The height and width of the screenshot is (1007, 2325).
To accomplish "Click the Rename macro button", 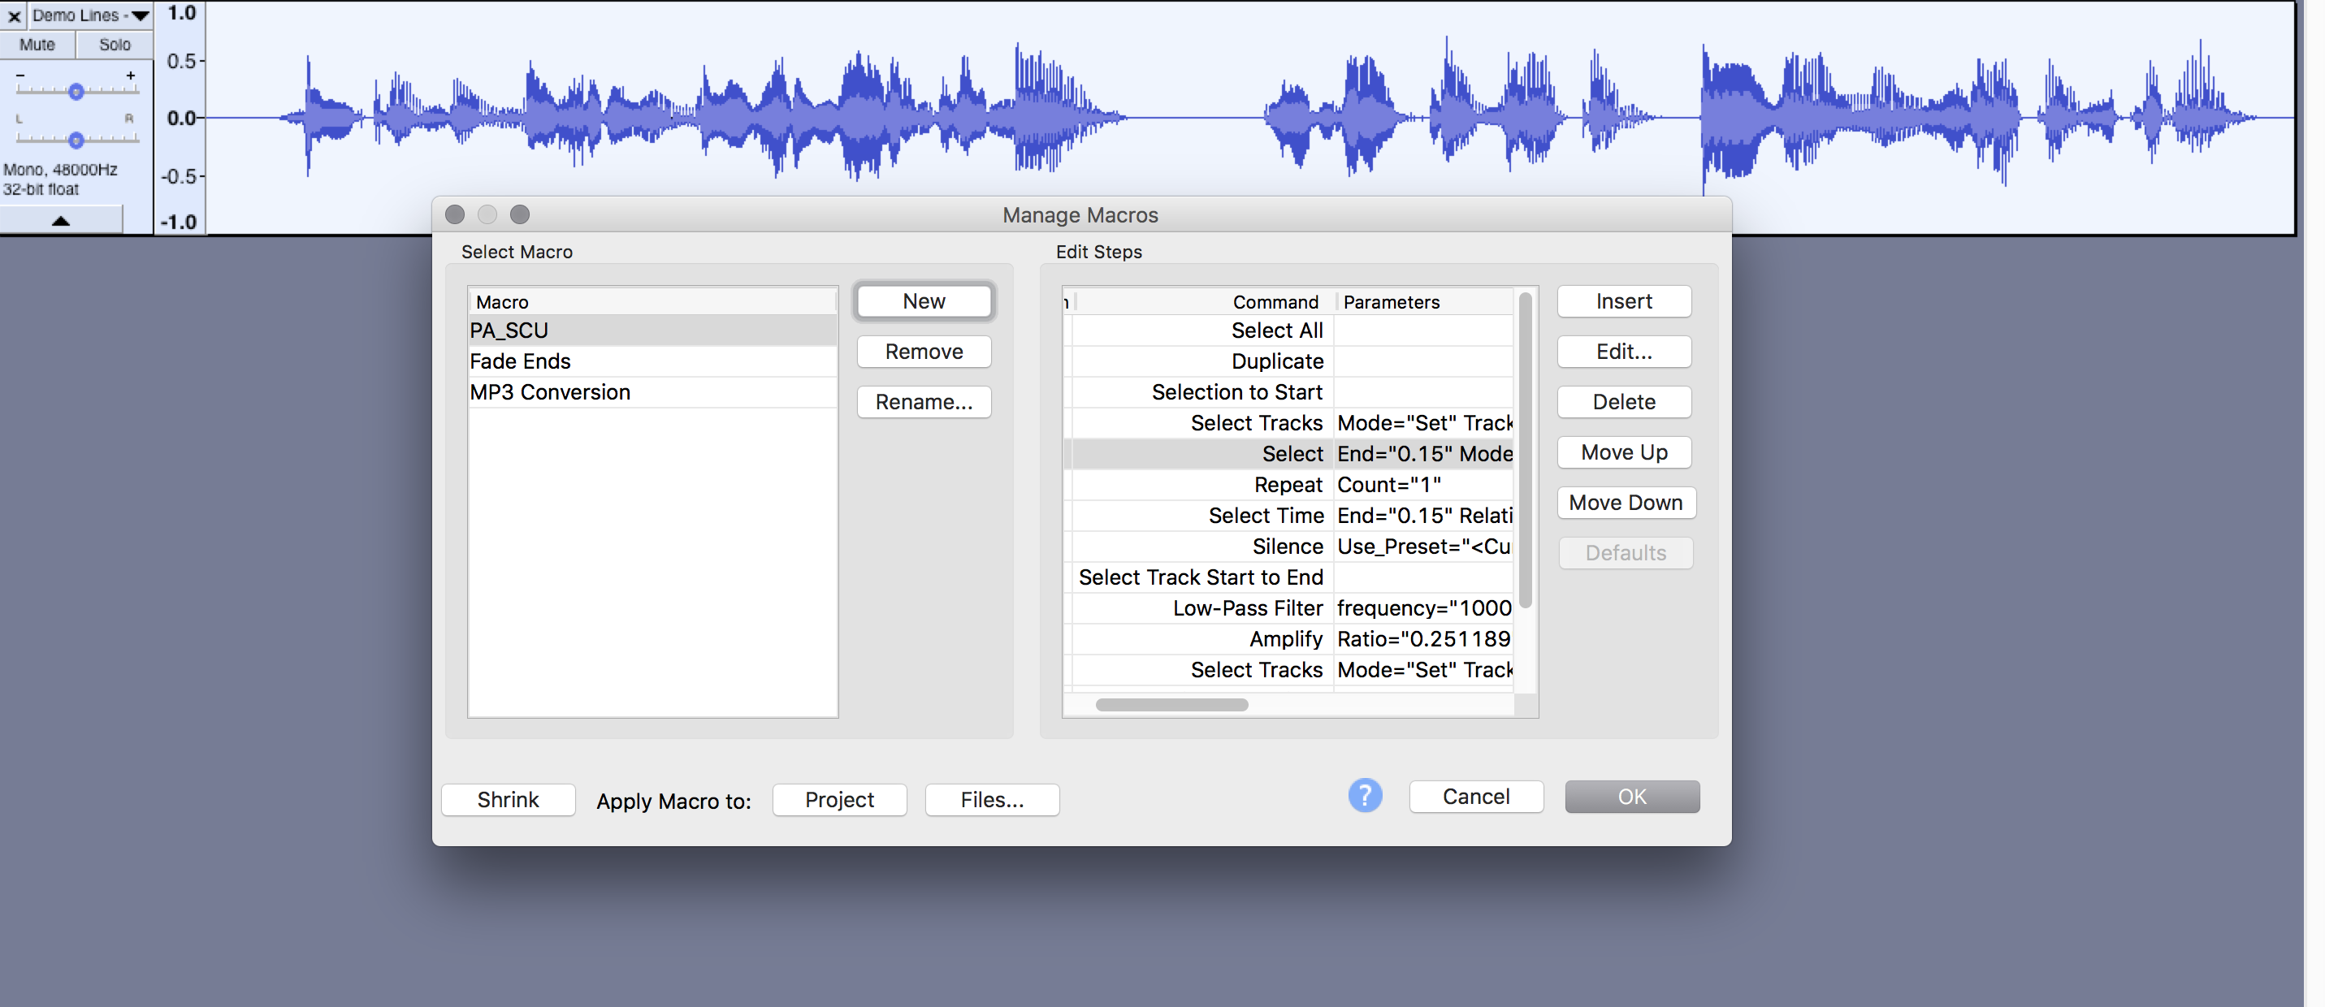I will click(x=924, y=402).
